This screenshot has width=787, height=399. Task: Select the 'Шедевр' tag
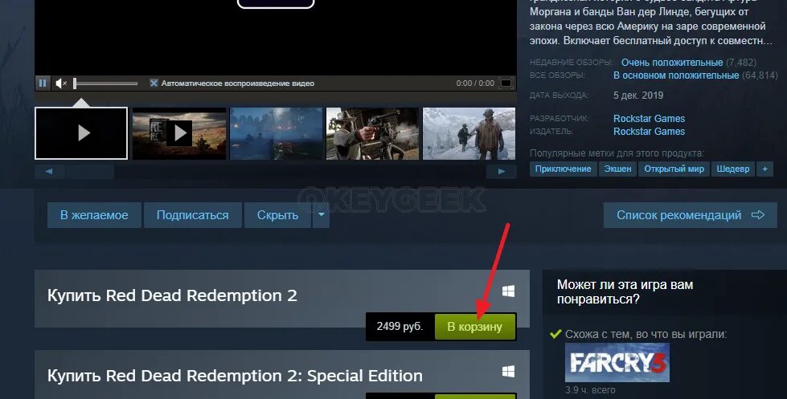click(733, 169)
